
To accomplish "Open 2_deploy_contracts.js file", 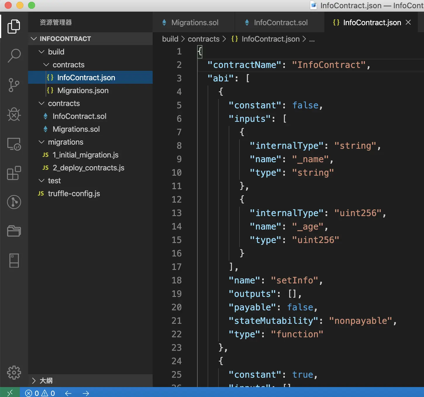I will pos(88,168).
